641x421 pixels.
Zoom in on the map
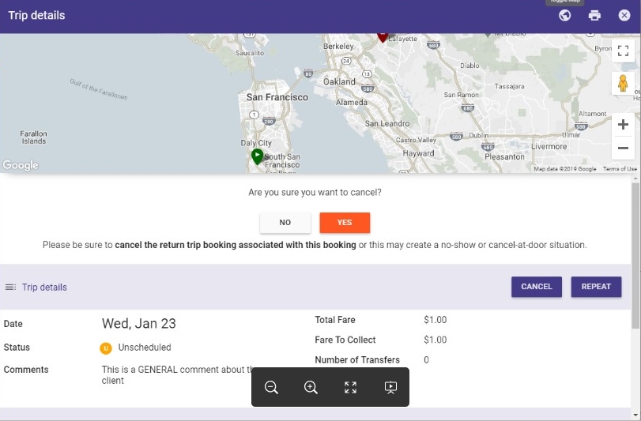click(623, 125)
